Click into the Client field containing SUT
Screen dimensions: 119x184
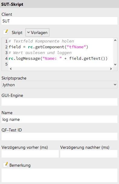pos(59,21)
